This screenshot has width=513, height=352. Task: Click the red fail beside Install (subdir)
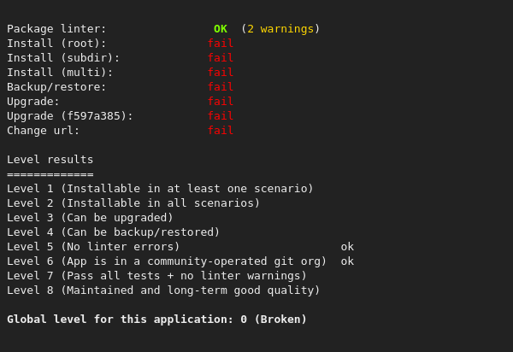221,58
